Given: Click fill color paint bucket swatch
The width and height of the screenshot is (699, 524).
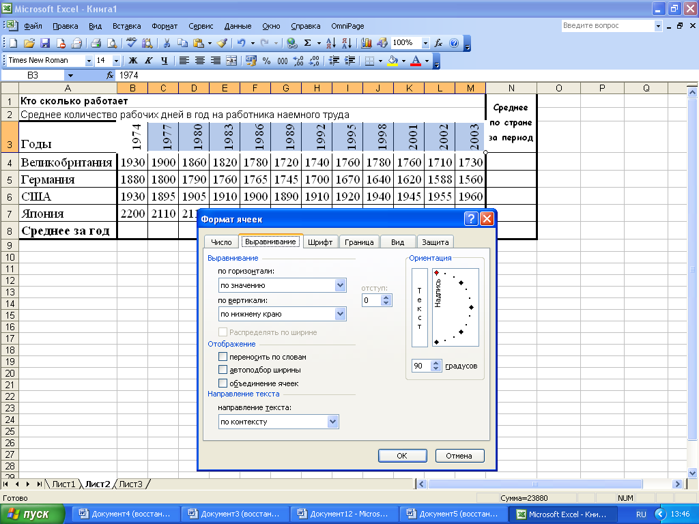Looking at the screenshot, I should coord(393,61).
